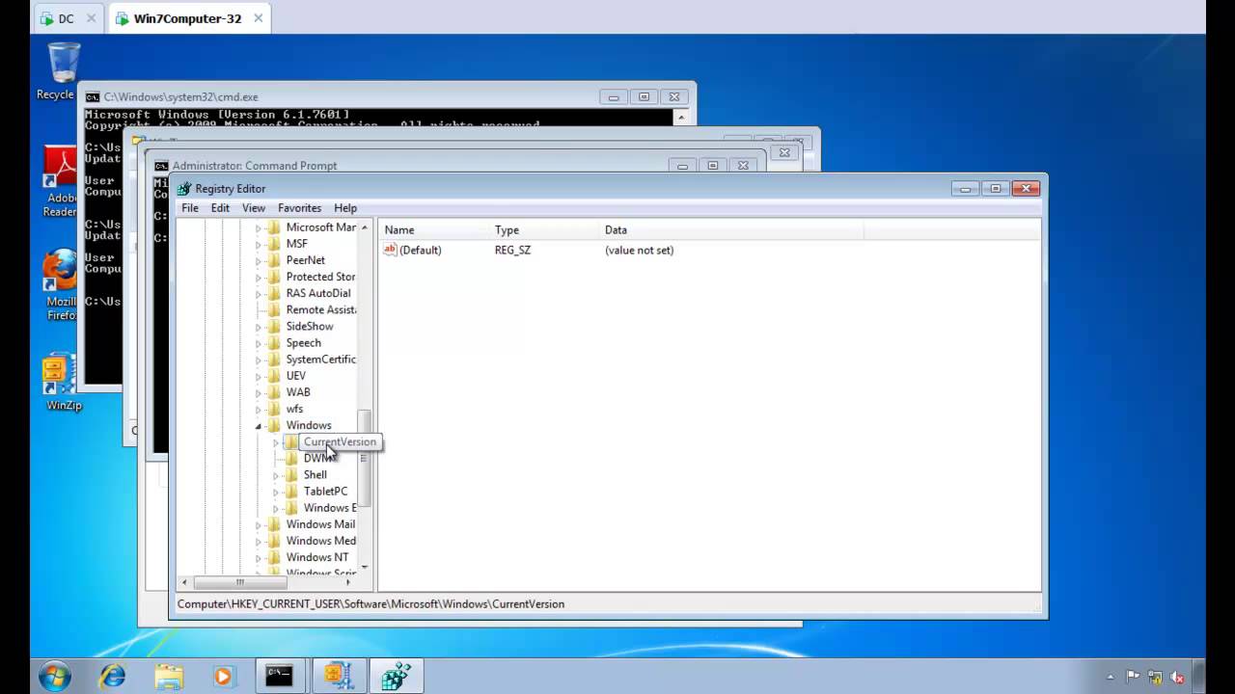Select the Win7Computer-32 tab
This screenshot has width=1235, height=694.
[188, 18]
